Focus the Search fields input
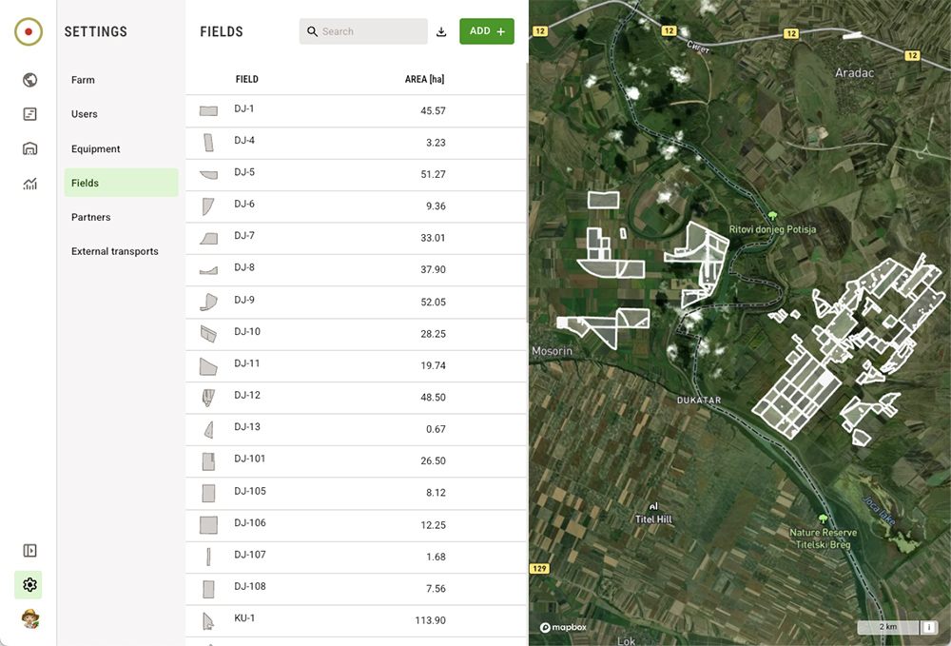Viewport: 951px width, 646px height. [x=363, y=31]
